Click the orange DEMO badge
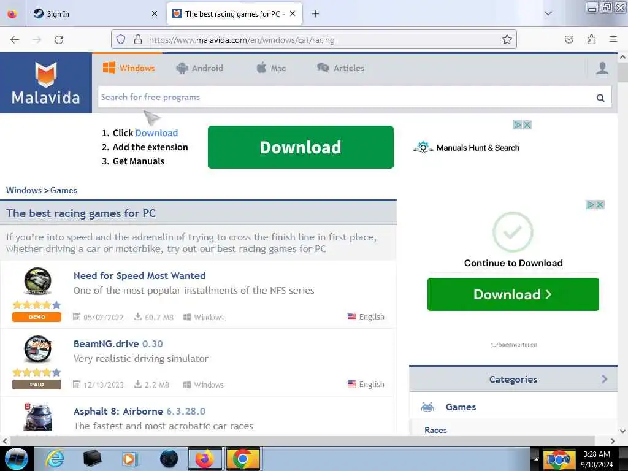 tap(37, 317)
